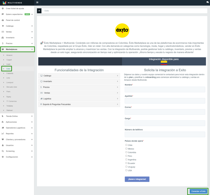Expand the Catálogo functionality row chevron
The width and height of the screenshot is (210, 195).
(x=117, y=76)
